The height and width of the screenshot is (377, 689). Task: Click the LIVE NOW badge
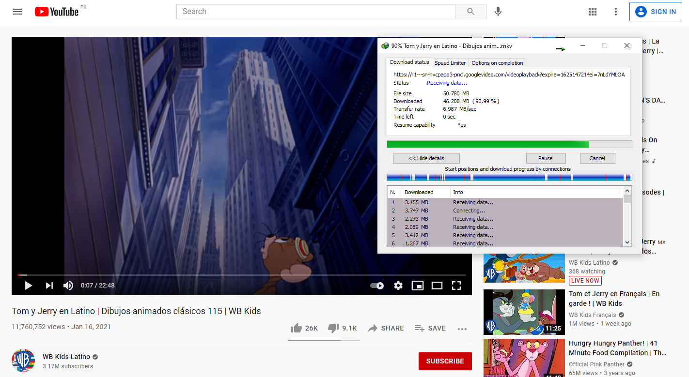coord(585,281)
